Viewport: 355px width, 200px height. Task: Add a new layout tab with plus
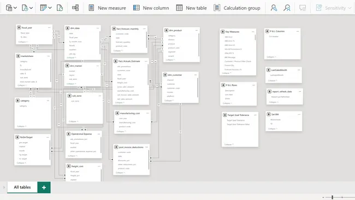coord(44,187)
